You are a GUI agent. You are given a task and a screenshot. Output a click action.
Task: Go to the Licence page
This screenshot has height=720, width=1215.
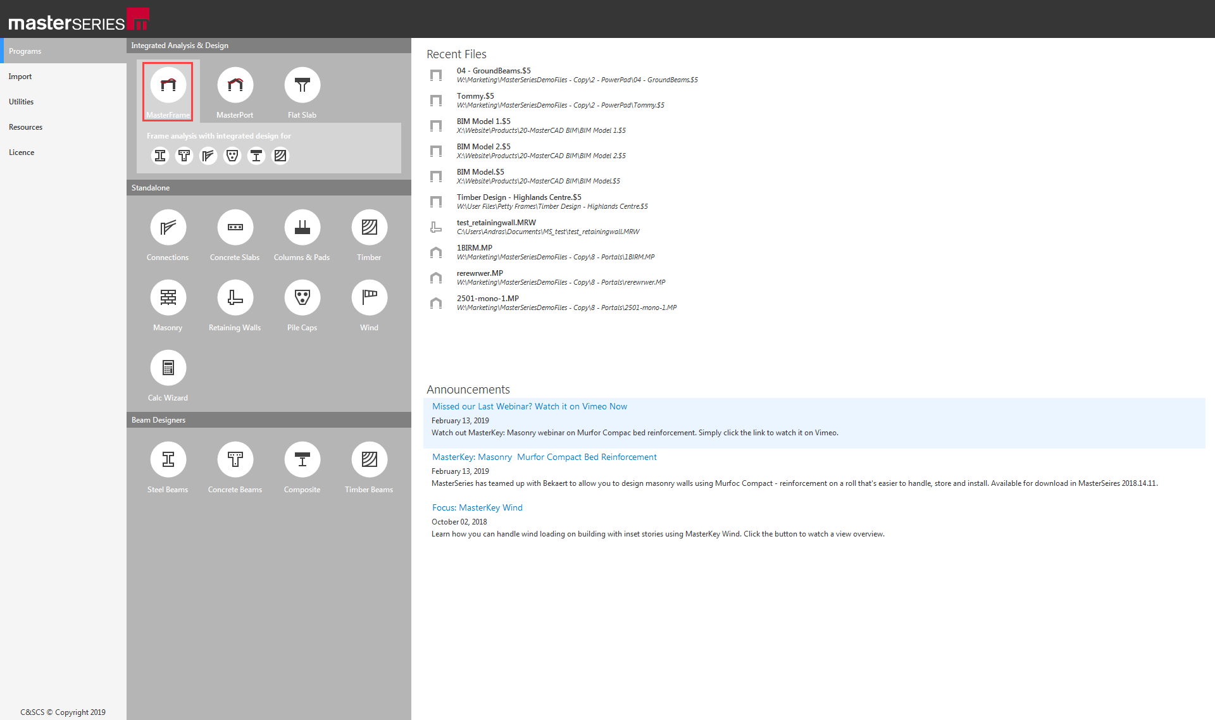point(22,152)
